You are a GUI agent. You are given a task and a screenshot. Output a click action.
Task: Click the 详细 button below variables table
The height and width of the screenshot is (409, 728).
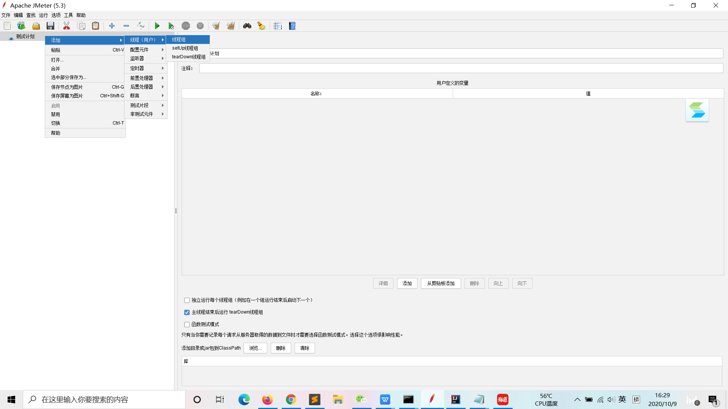[383, 283]
